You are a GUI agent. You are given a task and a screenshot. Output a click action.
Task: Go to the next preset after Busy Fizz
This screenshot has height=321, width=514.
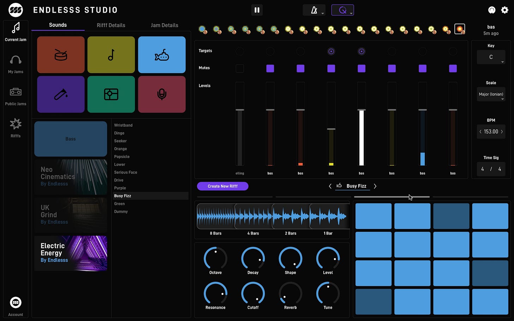pos(375,186)
